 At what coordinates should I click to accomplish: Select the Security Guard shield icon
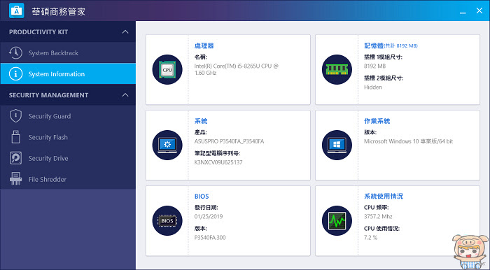[x=15, y=116]
